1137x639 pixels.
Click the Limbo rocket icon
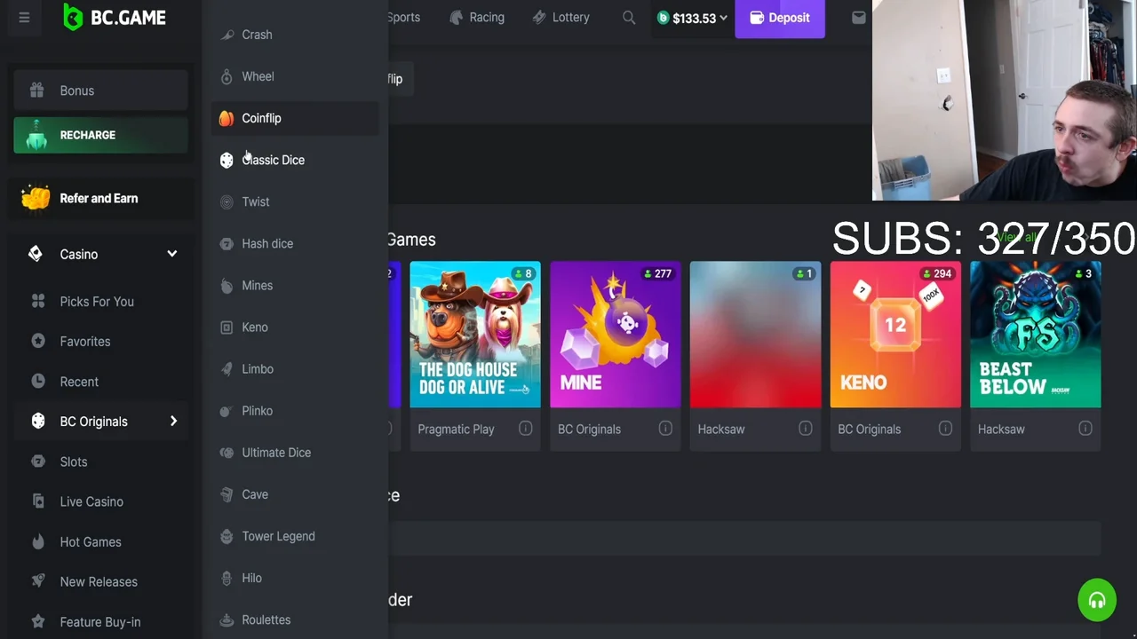[x=227, y=368]
